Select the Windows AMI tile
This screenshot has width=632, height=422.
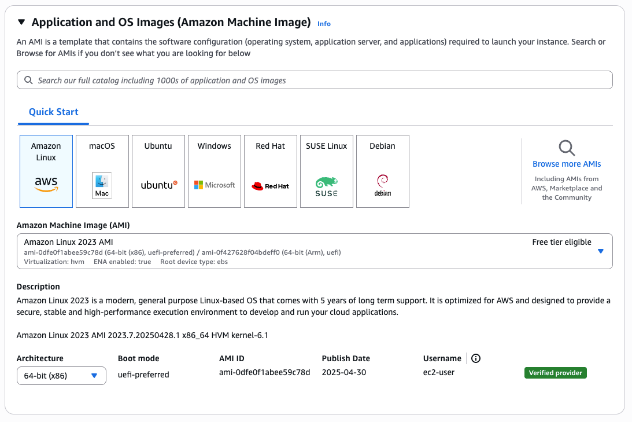pyautogui.click(x=215, y=171)
